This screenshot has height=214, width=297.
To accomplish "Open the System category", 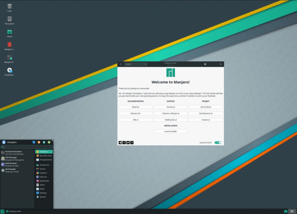I will coord(44,197).
